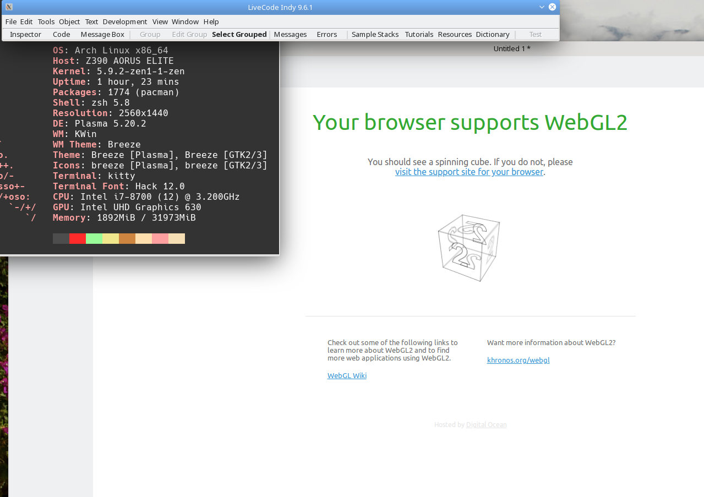The height and width of the screenshot is (497, 704).
Task: Click the red terminal color swatch
Action: tap(78, 238)
